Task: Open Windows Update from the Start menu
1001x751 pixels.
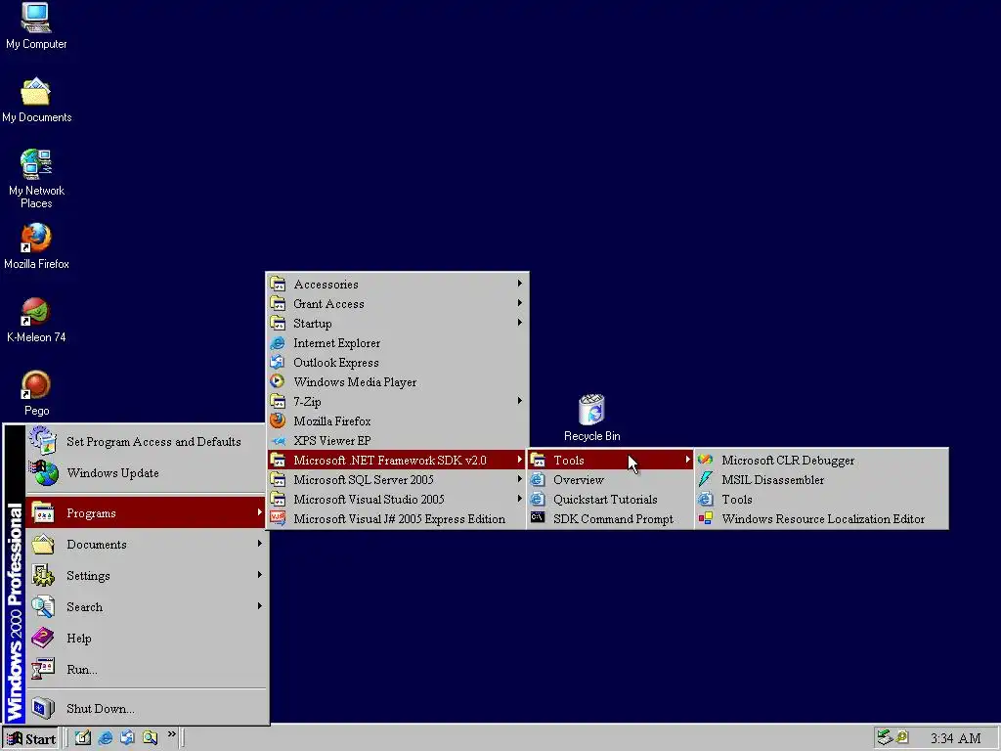Action: (147, 472)
